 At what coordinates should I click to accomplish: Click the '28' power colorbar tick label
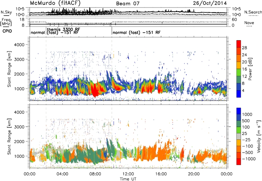pyautogui.click(x=244, y=48)
